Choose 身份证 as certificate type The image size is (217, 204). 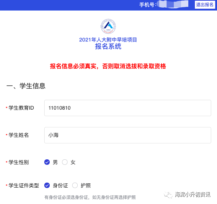[x=47, y=185]
